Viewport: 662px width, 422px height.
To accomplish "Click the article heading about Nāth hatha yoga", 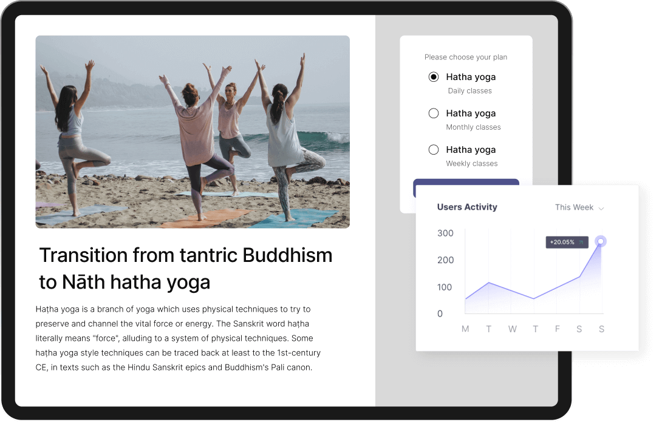I will [185, 268].
